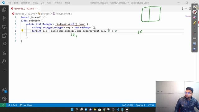
Task: Start Live Share from status bar
Action: pos(26,105)
